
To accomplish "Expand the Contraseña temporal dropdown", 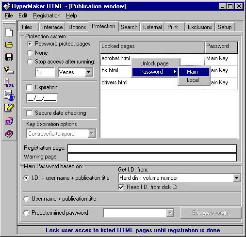I will click(92, 134).
